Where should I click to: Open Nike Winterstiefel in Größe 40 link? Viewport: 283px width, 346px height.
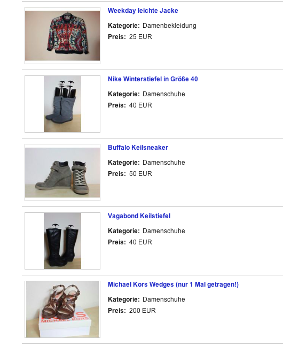[153, 79]
